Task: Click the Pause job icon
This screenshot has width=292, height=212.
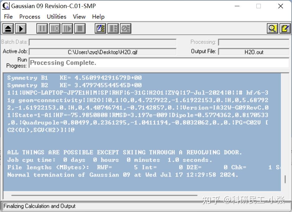Action: pyautogui.click(x=41, y=28)
